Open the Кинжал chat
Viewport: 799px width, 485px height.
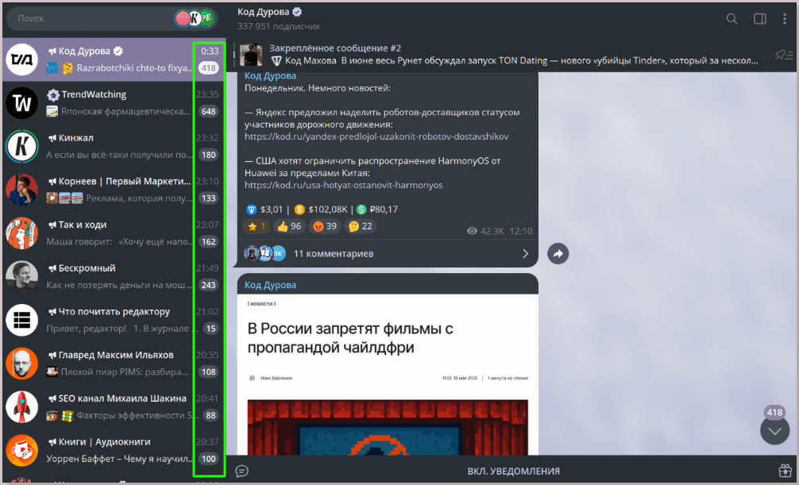click(114, 146)
